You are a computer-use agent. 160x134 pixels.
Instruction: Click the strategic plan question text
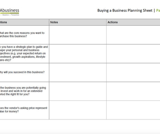(24, 53)
